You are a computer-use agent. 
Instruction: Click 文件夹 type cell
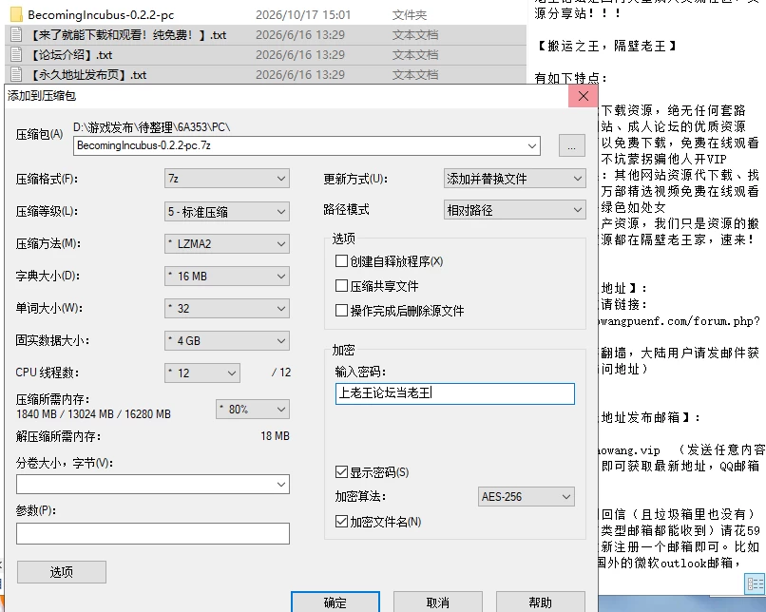tap(410, 15)
